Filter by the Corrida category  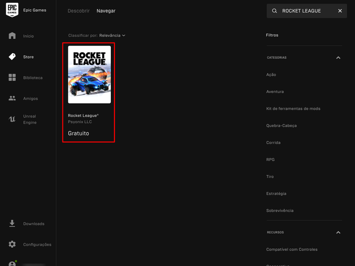[x=273, y=143]
